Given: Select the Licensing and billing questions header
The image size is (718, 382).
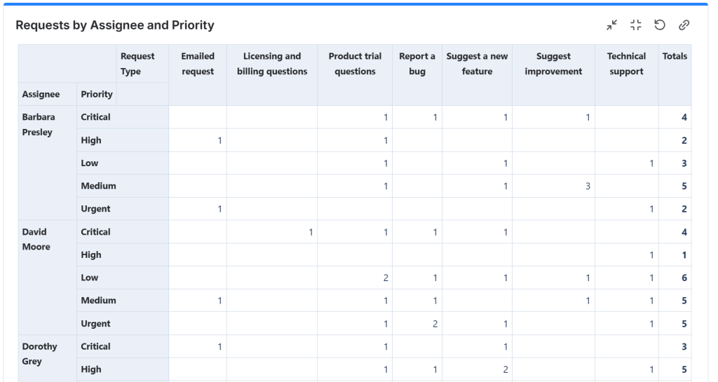Looking at the screenshot, I should click(x=272, y=64).
